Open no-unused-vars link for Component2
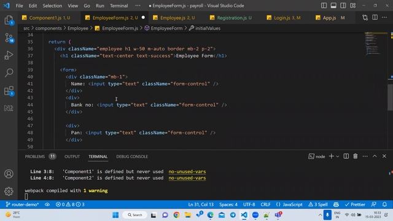The height and width of the screenshot is (221, 393). [187, 178]
